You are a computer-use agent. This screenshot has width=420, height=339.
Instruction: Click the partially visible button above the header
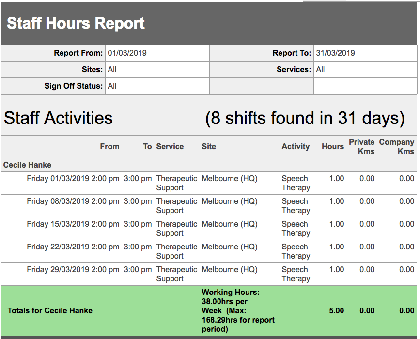tap(324, 1)
